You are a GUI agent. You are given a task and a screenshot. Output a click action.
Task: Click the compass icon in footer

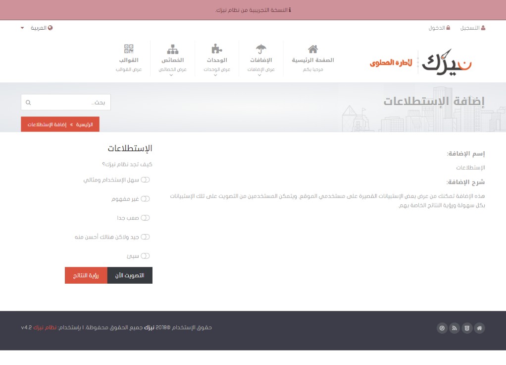pyautogui.click(x=442, y=328)
